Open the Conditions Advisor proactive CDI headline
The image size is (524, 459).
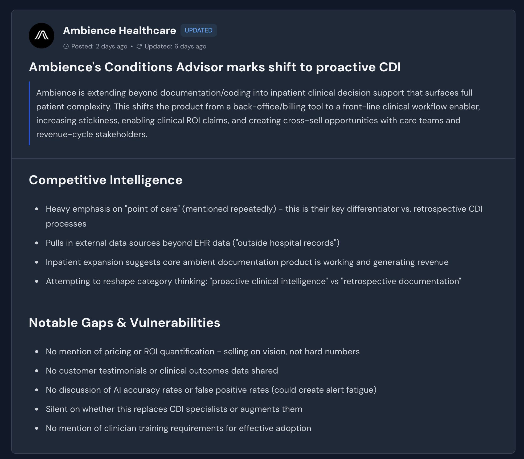(x=215, y=67)
